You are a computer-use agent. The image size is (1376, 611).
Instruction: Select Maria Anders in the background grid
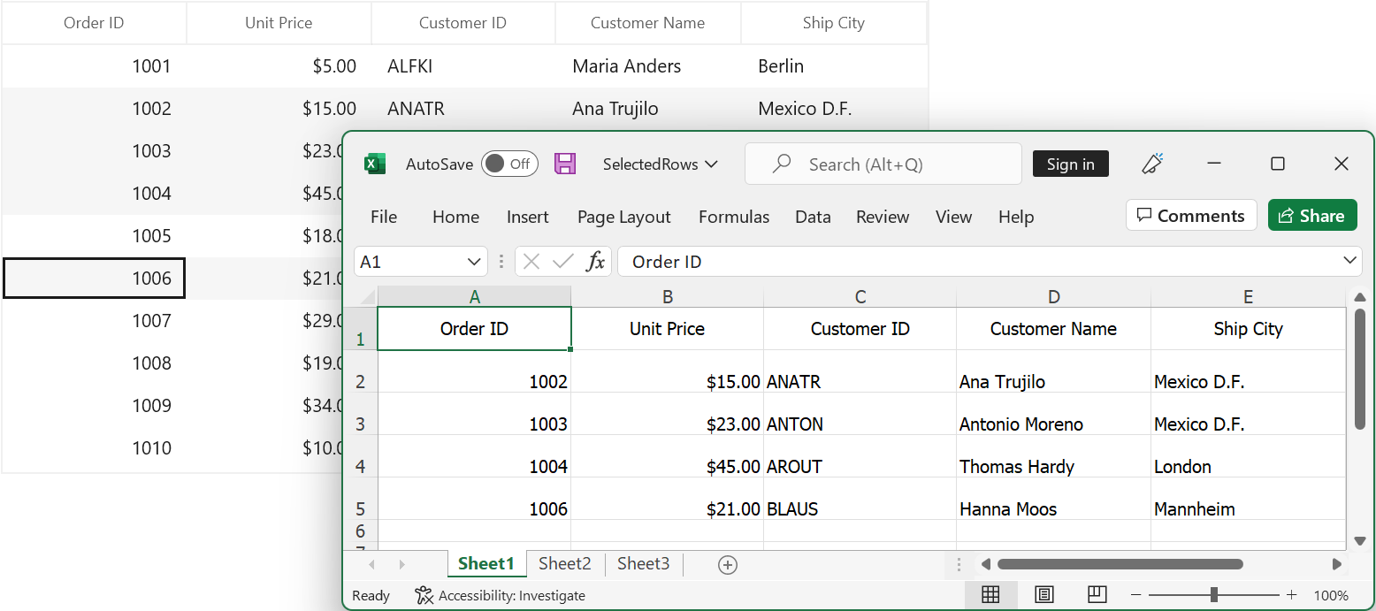pyautogui.click(x=648, y=66)
